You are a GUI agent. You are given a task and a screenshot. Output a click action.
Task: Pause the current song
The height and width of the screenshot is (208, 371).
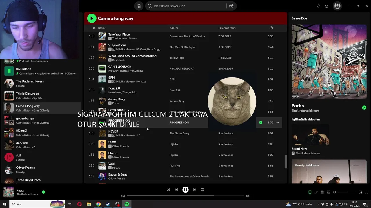[x=185, y=190]
